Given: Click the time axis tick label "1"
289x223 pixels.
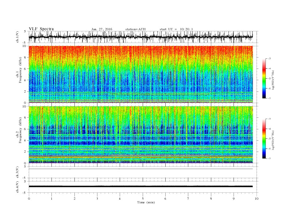Looking at the screenshot, I should (51, 199).
